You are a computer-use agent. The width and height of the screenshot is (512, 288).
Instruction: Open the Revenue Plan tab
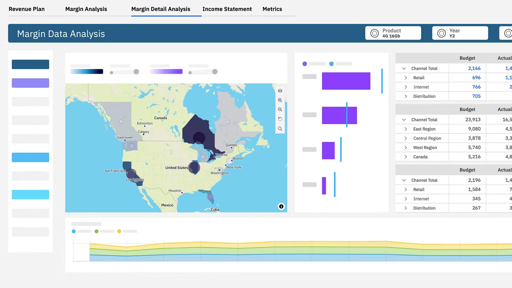click(x=27, y=9)
